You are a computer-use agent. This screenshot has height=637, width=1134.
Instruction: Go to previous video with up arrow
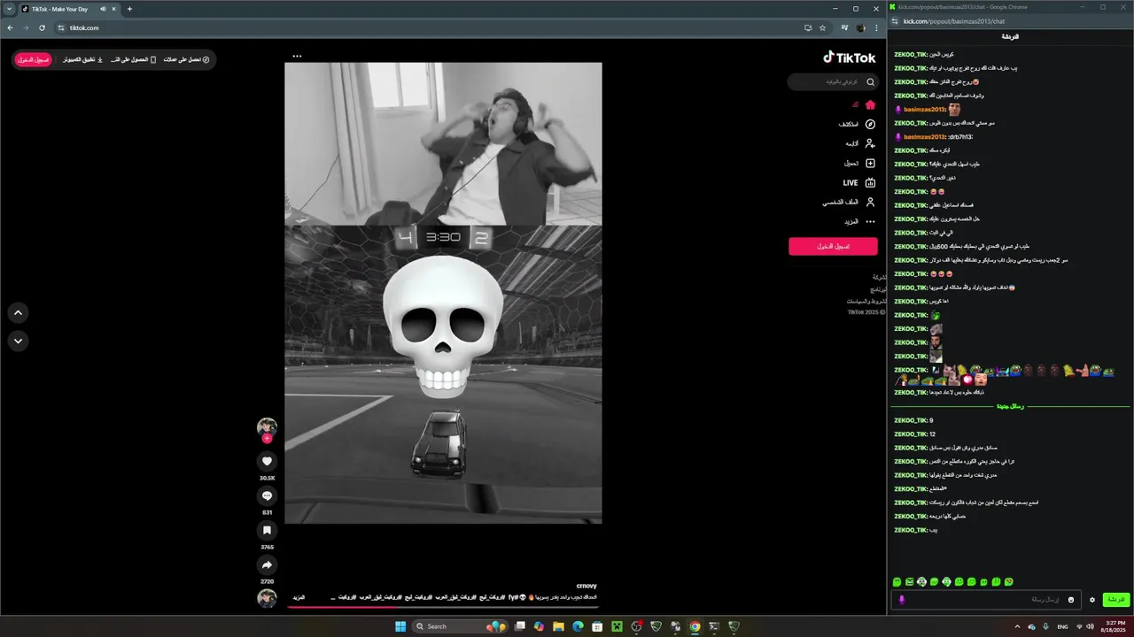(x=18, y=312)
